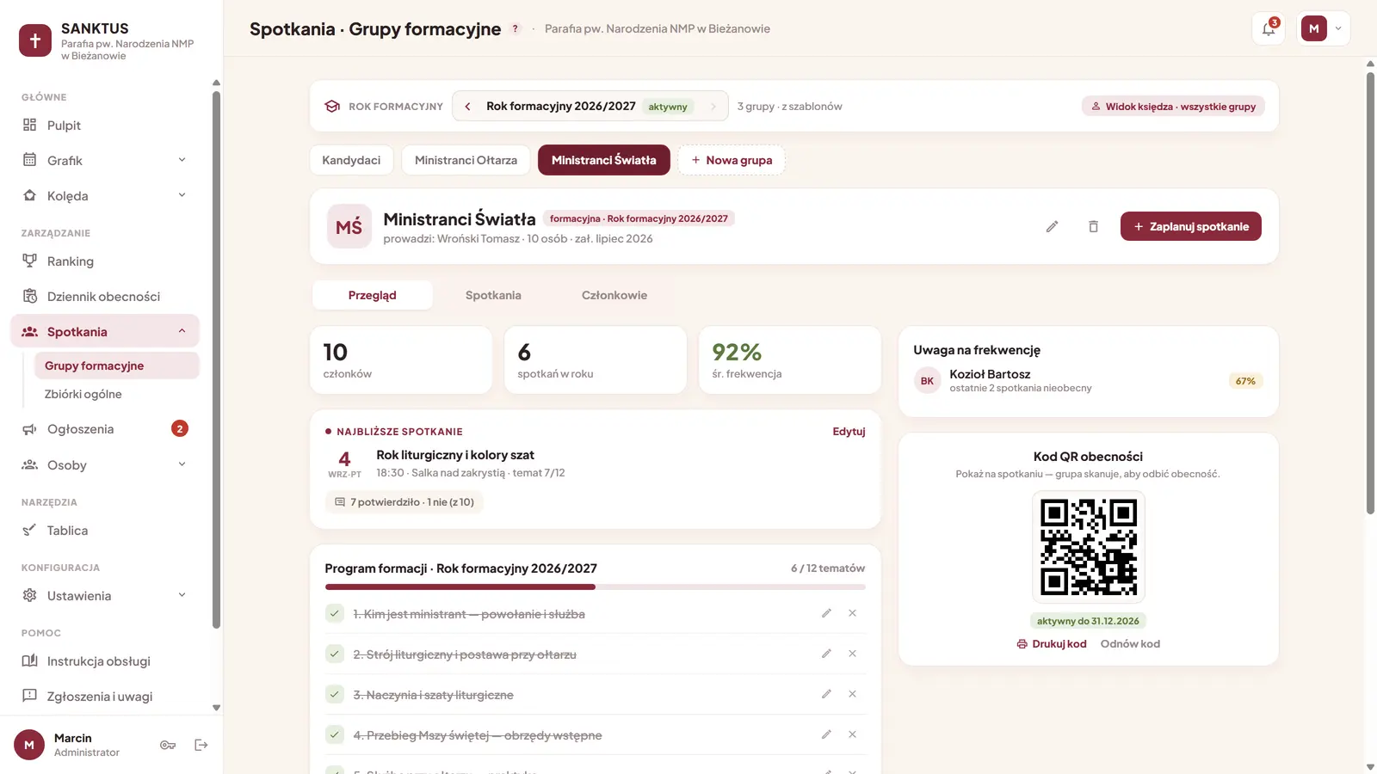Open the user account dropdown at top
1377x774 pixels.
(x=1323, y=28)
